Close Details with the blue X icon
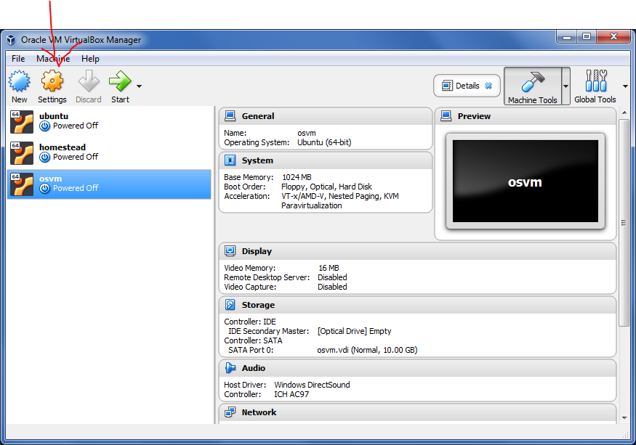Screen dimensions: 636x445 coord(488,86)
